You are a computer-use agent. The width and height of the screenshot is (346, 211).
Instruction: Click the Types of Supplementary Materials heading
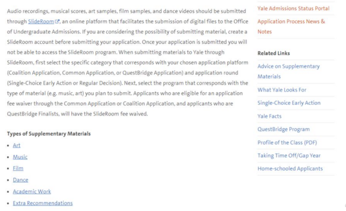[49, 134]
